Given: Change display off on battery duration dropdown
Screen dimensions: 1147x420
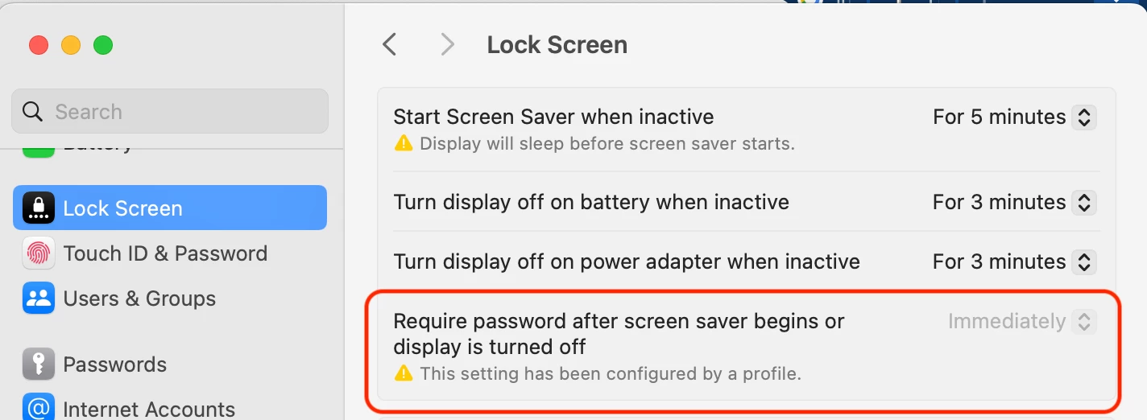Looking at the screenshot, I should (x=1014, y=202).
